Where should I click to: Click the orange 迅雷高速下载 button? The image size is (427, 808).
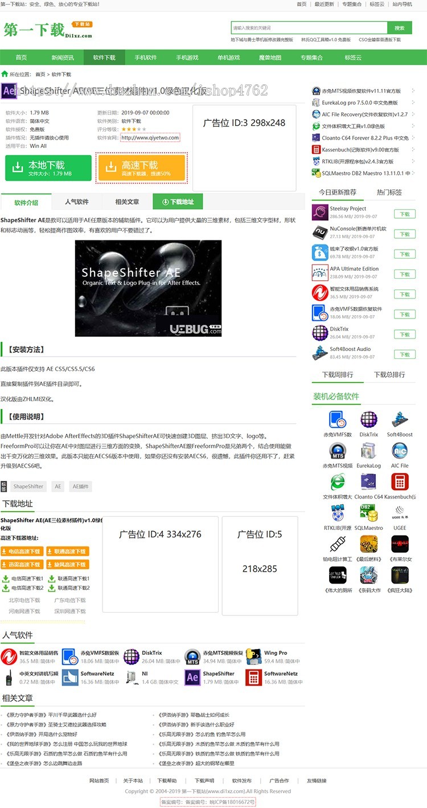(x=21, y=565)
